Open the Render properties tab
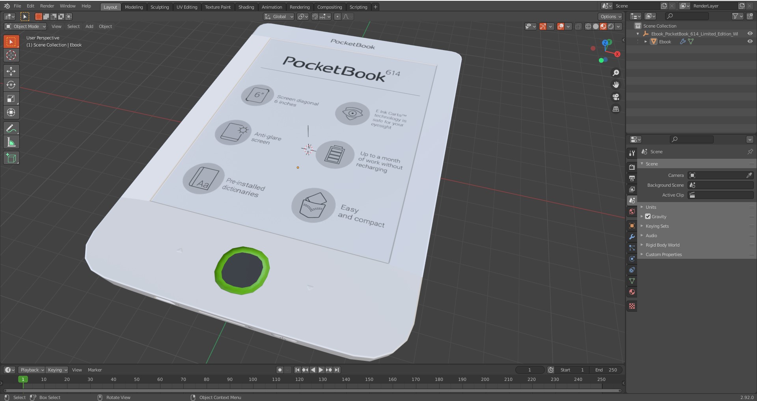Viewport: 757px width, 401px height. coord(632,167)
